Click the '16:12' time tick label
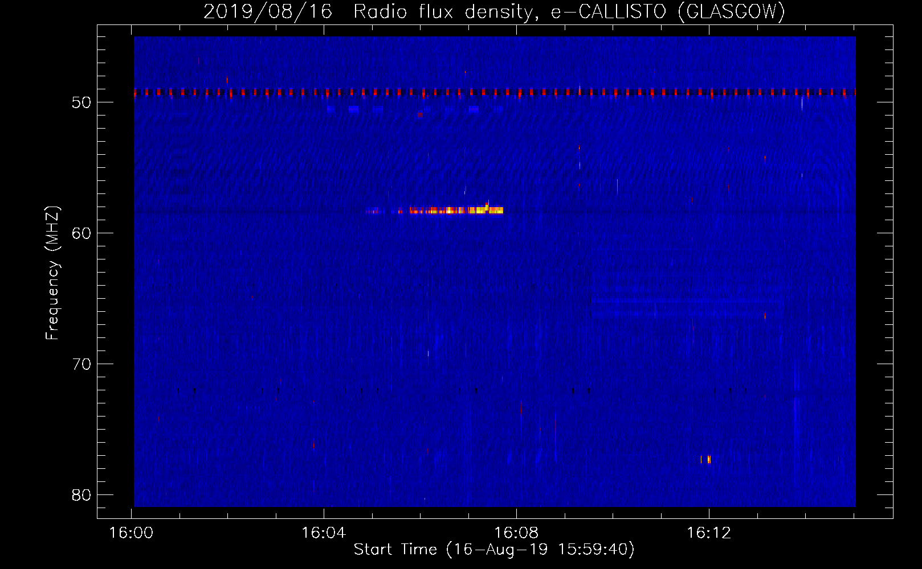The image size is (922, 569). tap(709, 533)
